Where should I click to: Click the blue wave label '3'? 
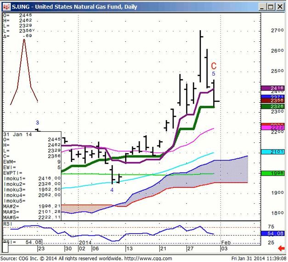click(x=38, y=123)
